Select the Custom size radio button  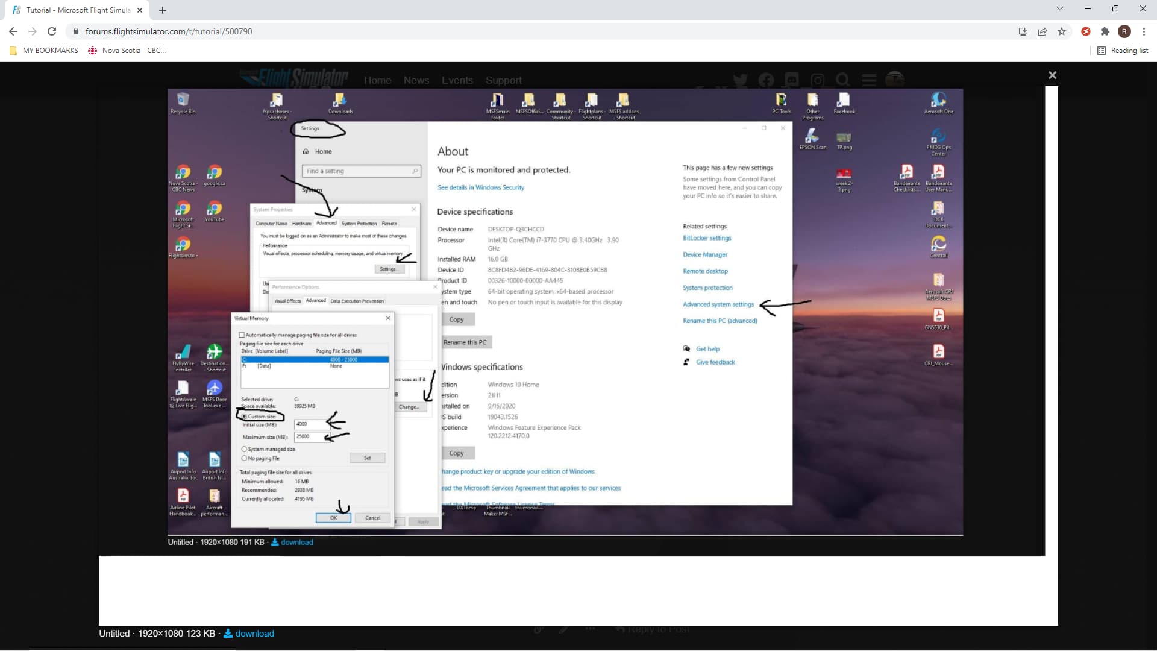244,417
